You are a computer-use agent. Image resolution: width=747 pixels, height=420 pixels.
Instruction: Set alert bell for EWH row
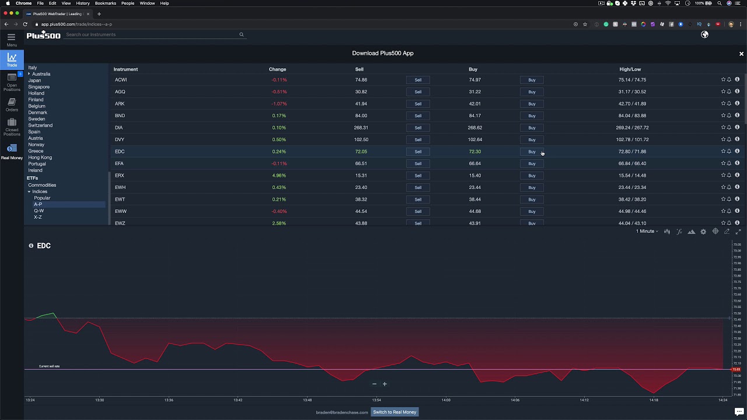[x=729, y=187]
